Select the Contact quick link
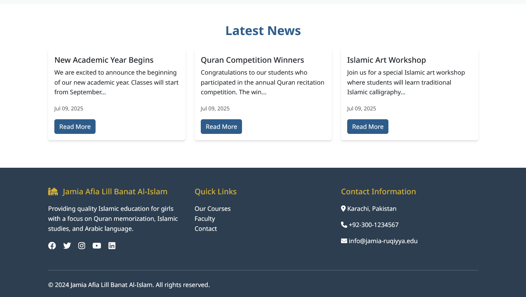Viewport: 526px width, 297px height. coord(206,229)
